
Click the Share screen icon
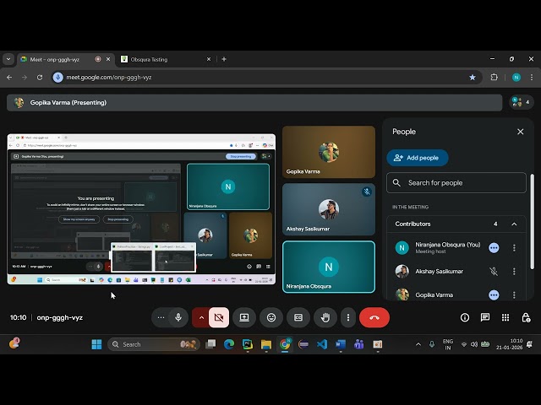244,317
